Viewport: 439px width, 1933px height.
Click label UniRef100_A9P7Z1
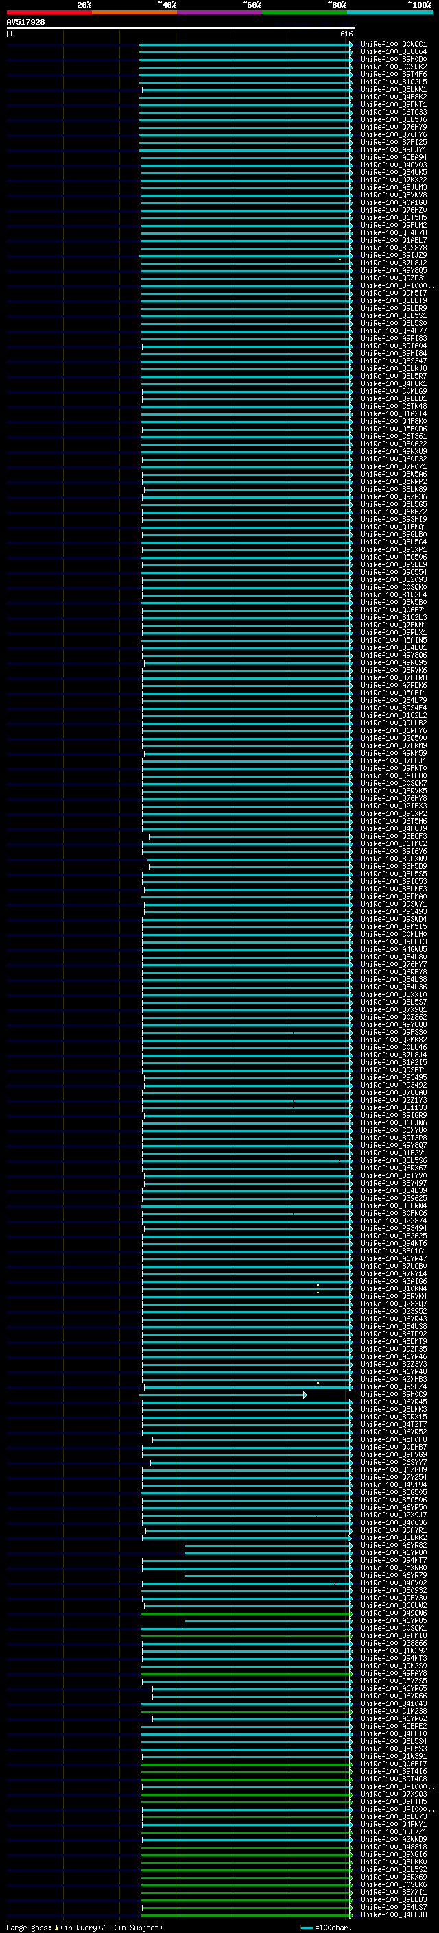(393, 1832)
